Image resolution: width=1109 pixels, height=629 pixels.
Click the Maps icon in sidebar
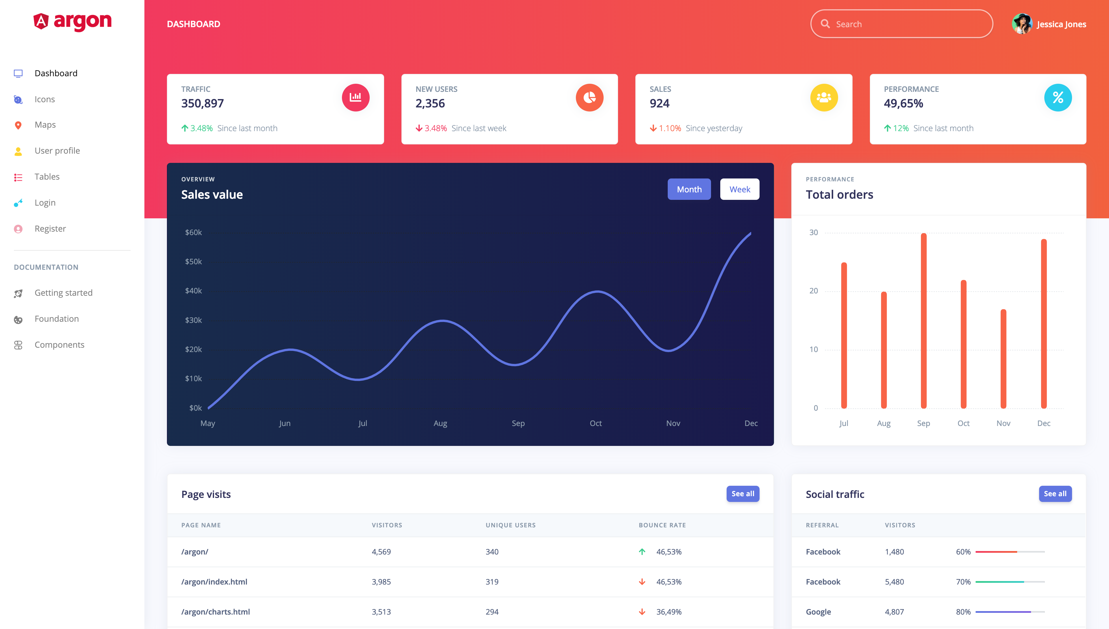point(18,124)
